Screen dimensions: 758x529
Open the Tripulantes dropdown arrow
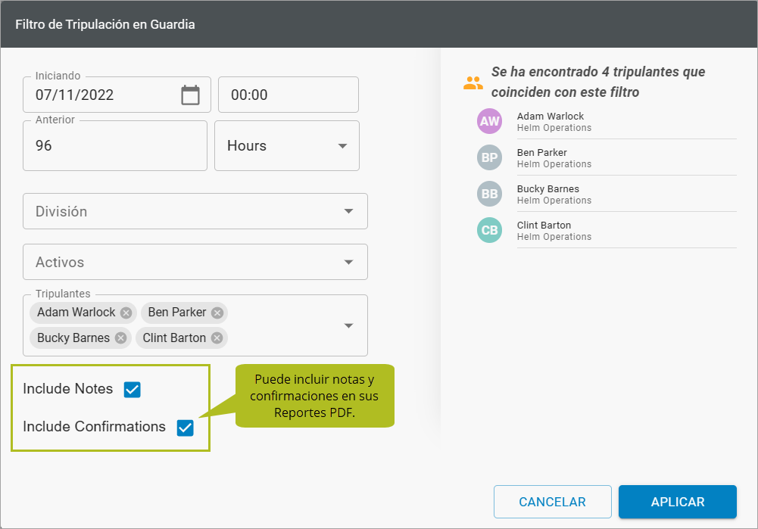click(x=348, y=325)
